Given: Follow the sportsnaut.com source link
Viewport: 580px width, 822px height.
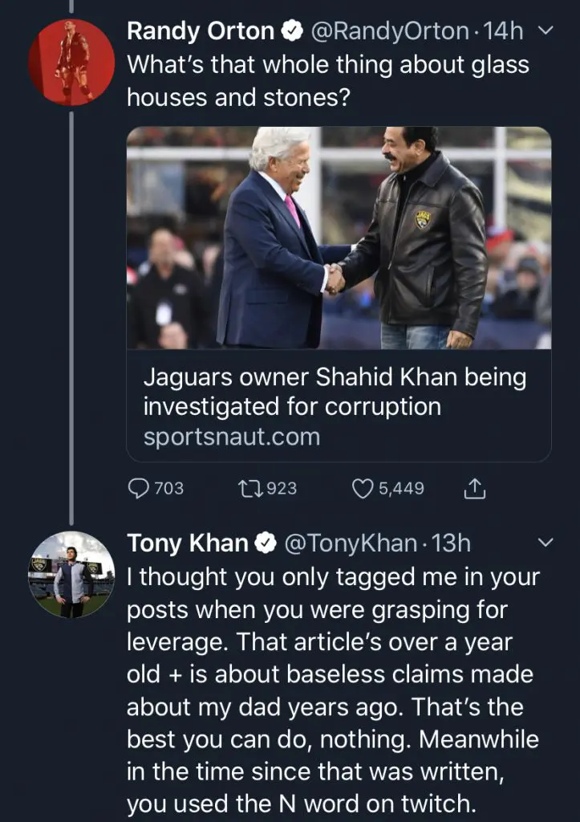Looking at the screenshot, I should coord(231,437).
